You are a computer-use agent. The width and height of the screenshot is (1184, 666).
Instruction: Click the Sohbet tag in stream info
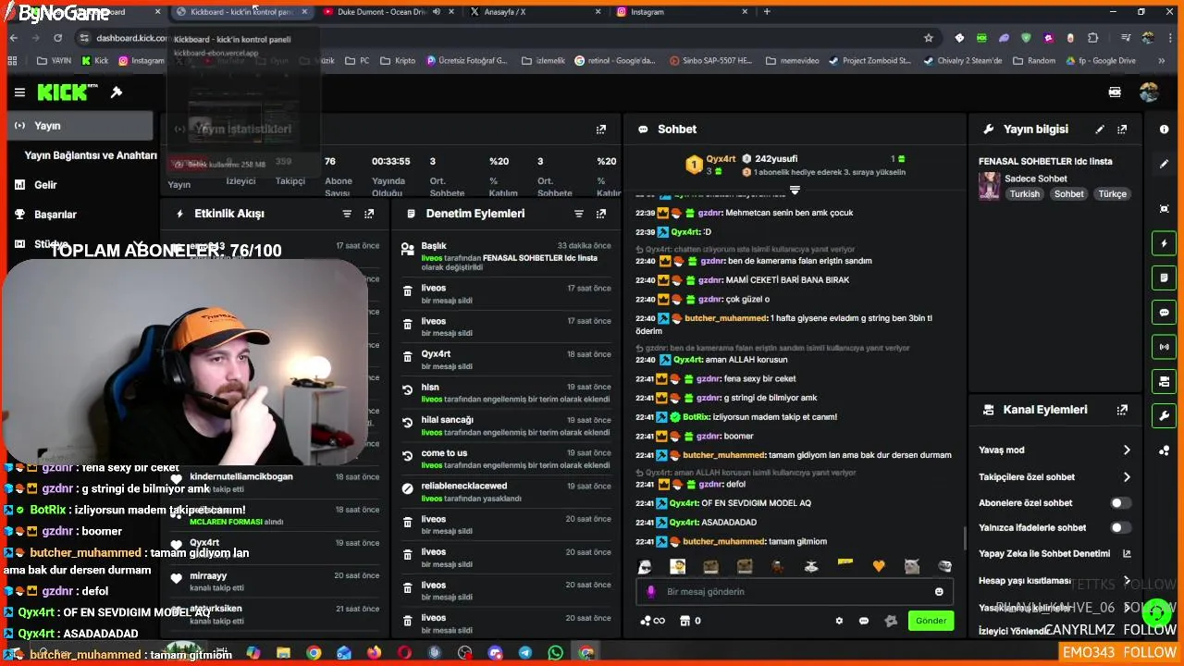pyautogui.click(x=1068, y=194)
